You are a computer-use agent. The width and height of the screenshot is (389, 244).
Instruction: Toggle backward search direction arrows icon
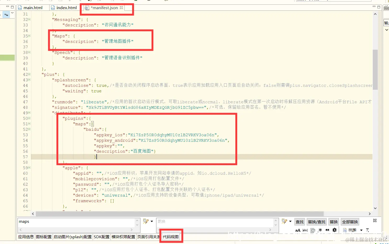(327, 230)
